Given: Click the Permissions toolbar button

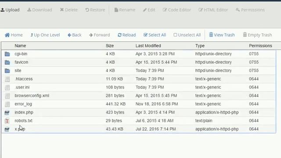Looking at the screenshot, I should pos(250,10).
